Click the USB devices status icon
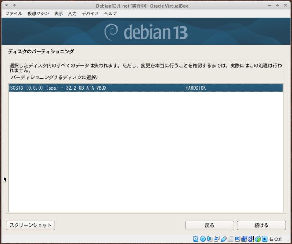Screen dimensions: 292x244 pos(224,239)
